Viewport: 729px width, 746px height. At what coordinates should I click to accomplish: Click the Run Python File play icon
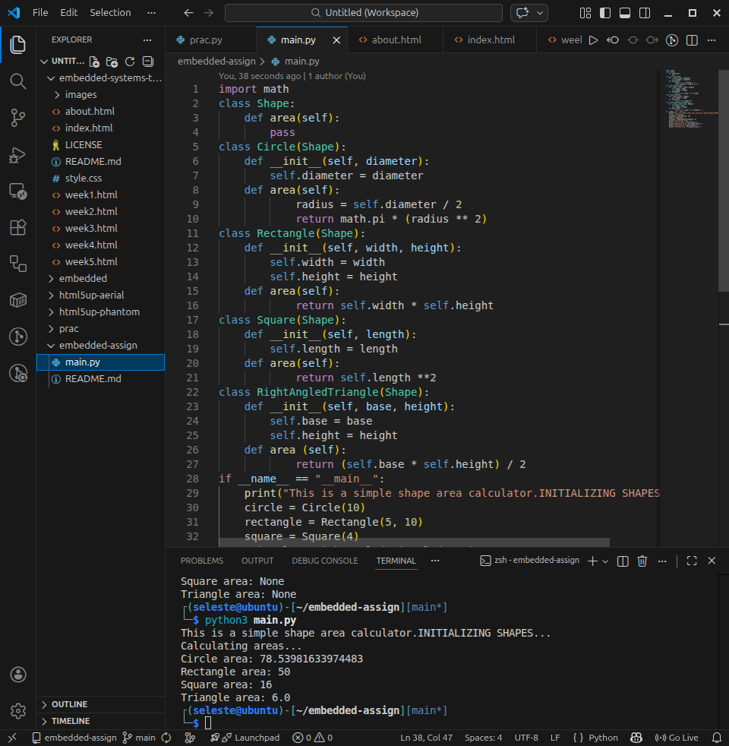[593, 40]
